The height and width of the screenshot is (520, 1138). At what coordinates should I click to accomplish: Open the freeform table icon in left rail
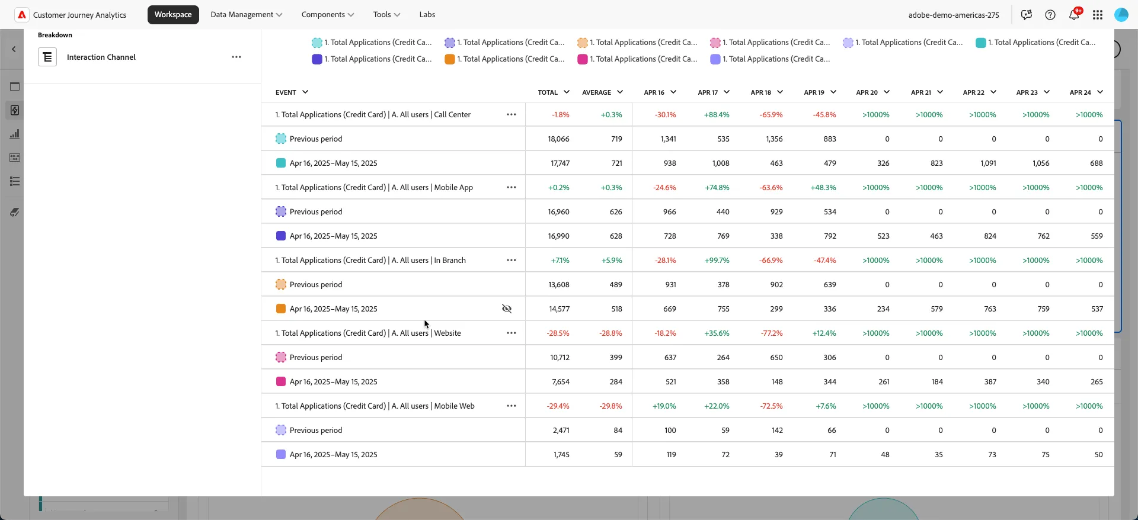(15, 158)
